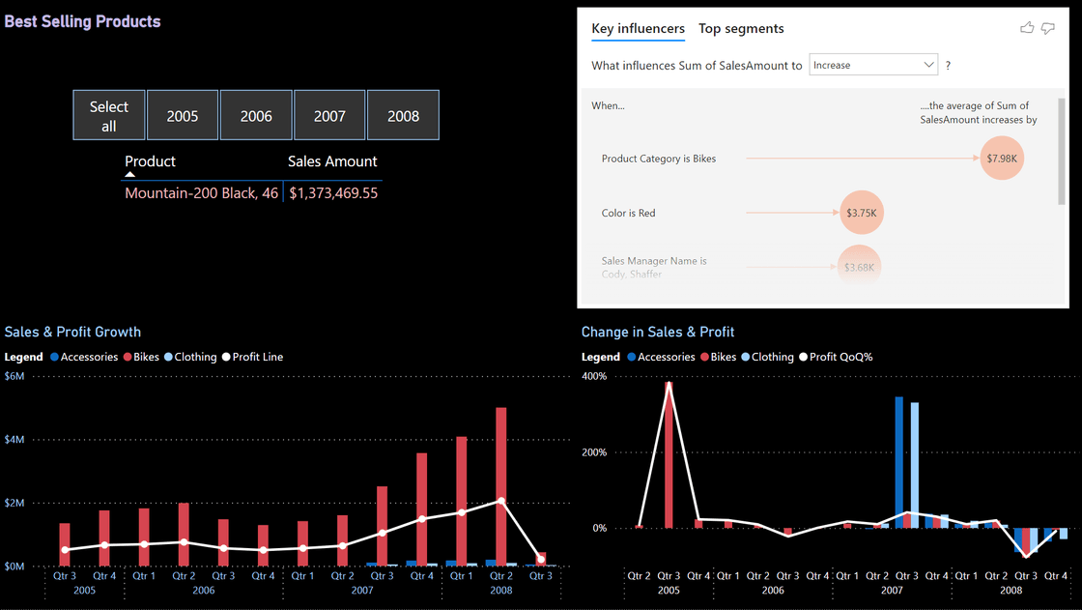This screenshot has width=1082, height=610.
Task: Click the sort arrow under Product header
Action: tap(130, 174)
